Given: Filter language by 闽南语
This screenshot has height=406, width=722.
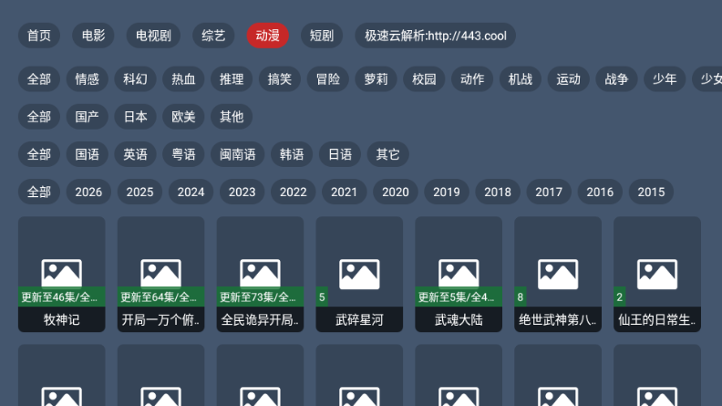Looking at the screenshot, I should [x=238, y=154].
